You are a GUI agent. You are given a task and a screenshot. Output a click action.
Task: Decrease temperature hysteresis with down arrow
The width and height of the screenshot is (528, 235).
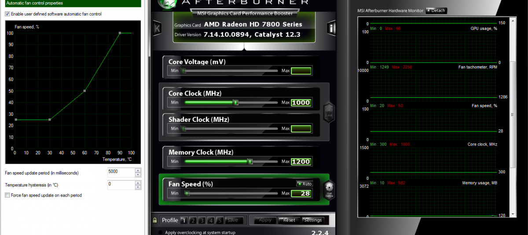click(138, 187)
